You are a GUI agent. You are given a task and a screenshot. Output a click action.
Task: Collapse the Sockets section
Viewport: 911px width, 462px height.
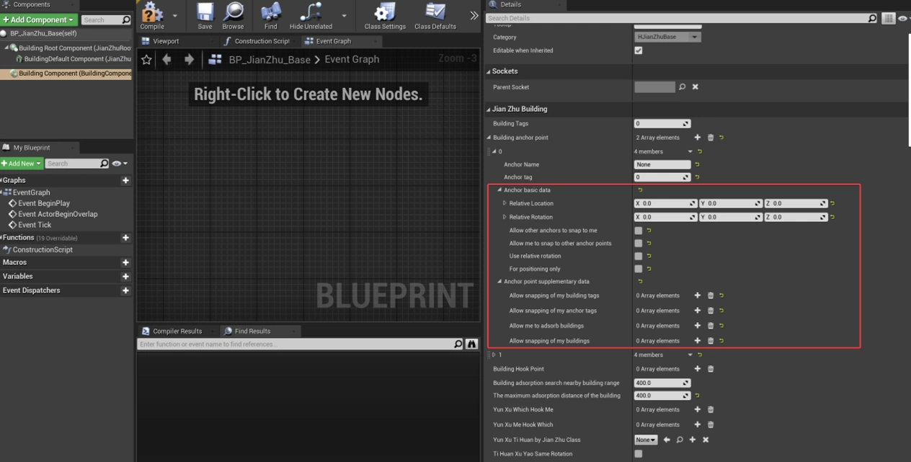[489, 71]
